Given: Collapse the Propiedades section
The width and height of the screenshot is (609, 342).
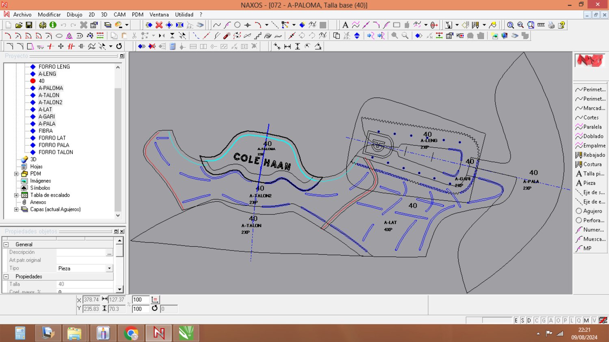Looking at the screenshot, I should 6,277.
